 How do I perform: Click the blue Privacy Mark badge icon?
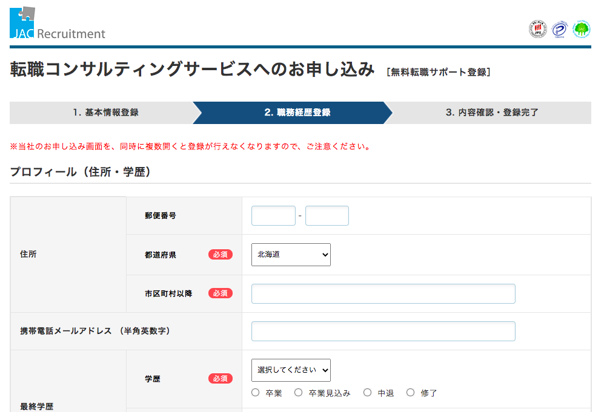coord(559,29)
